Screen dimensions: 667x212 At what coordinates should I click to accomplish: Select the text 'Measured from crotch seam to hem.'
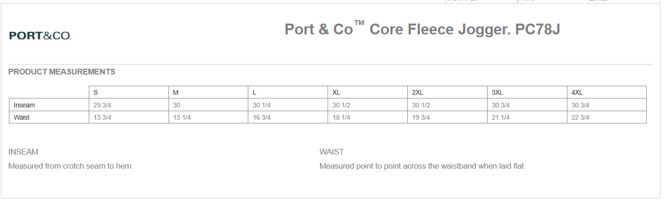pos(71,166)
